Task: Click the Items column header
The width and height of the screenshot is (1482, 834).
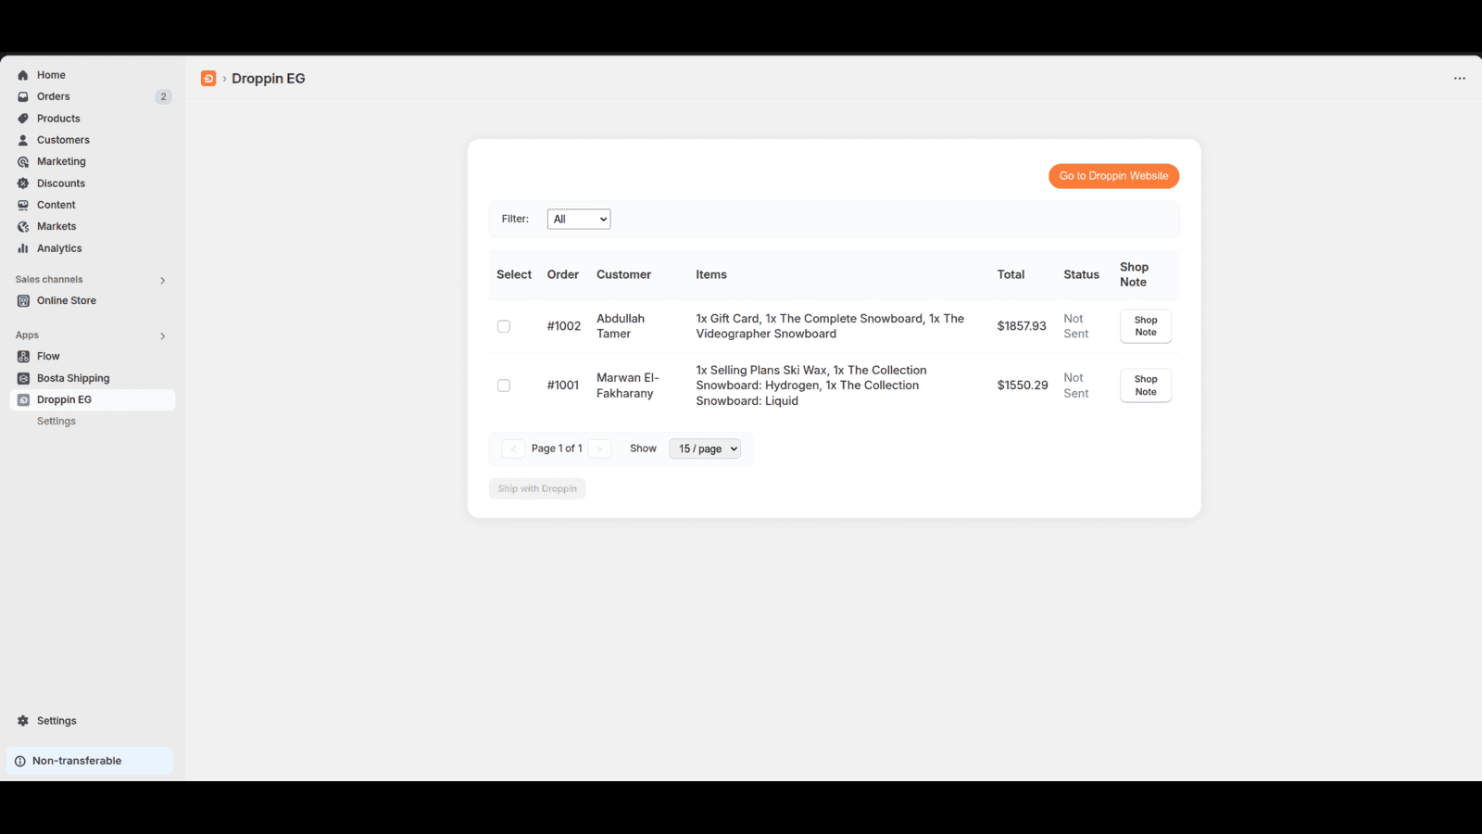Action: tap(711, 274)
